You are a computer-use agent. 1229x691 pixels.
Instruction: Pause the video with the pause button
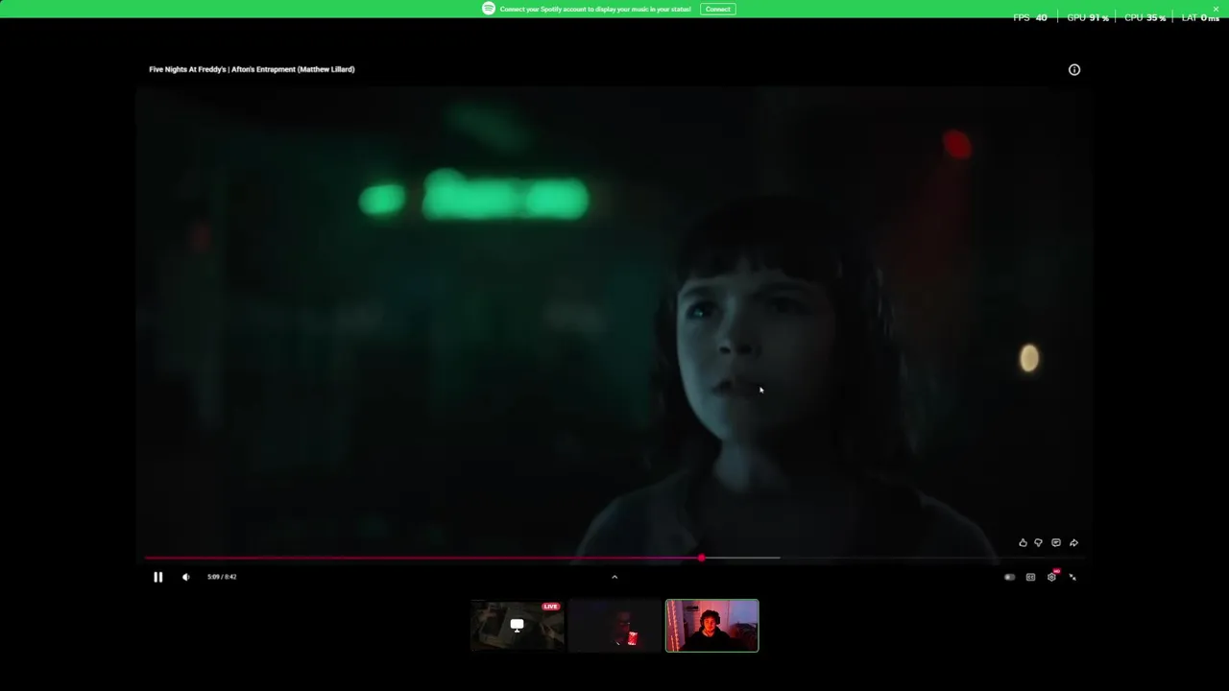pyautogui.click(x=157, y=577)
